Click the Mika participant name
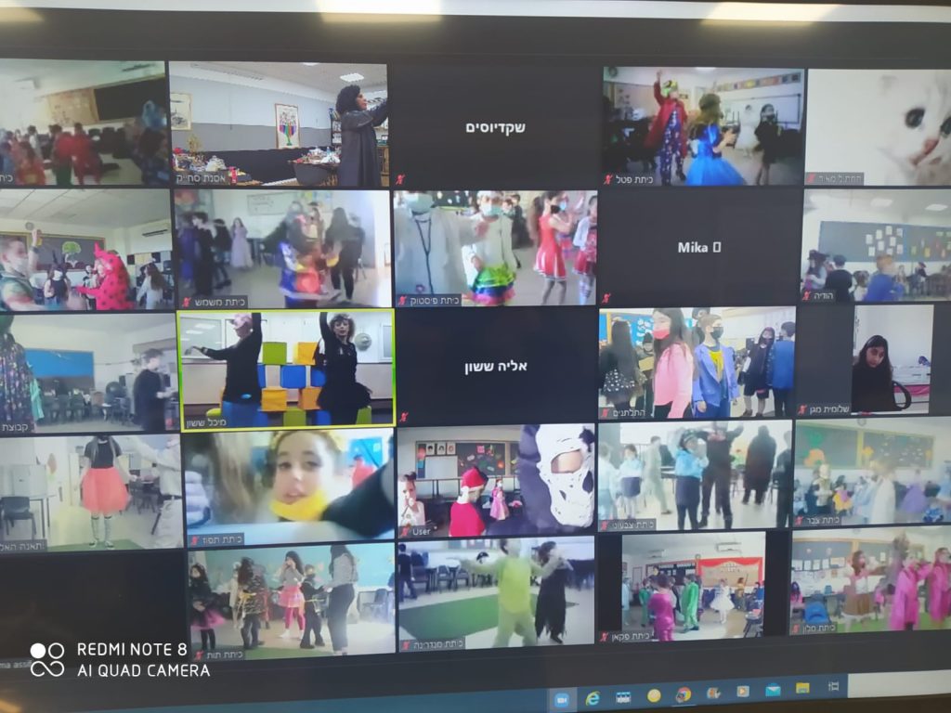Screen dimensions: 951x713 (698, 247)
